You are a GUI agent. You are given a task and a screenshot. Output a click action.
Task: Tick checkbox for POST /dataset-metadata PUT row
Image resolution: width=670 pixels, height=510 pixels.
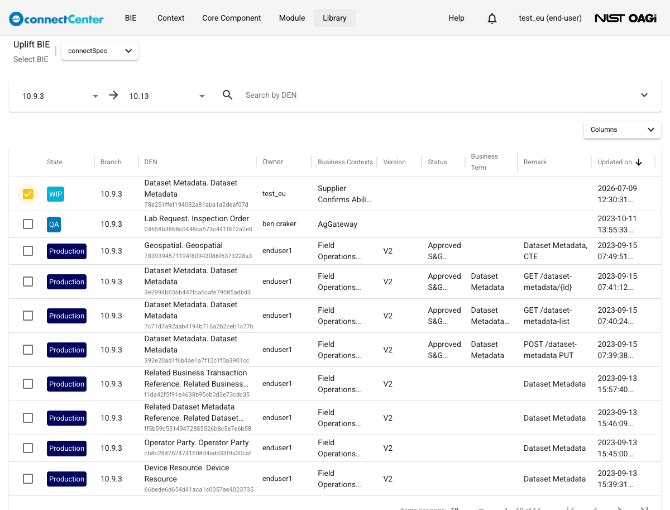coord(28,350)
